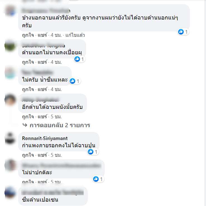206x206 pixels.
Task: Click '4 ชม.' timestamp under 'ไม่ครับ น้ำซึมแหละ'
Action: coord(56,89)
